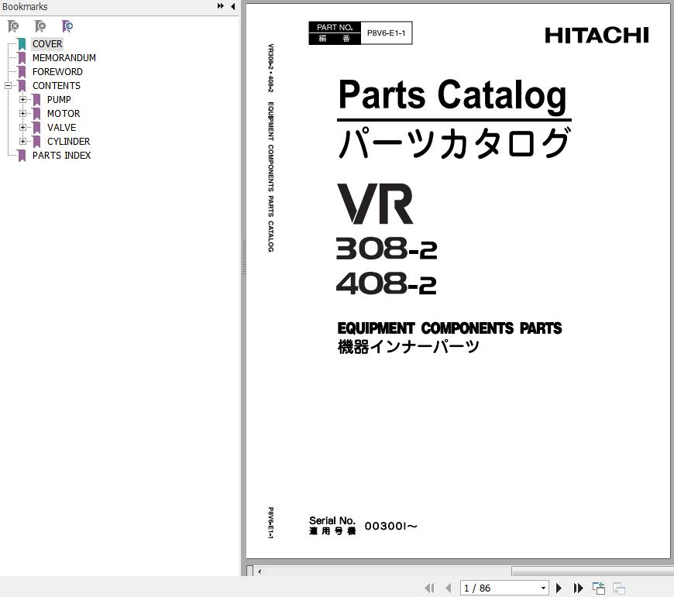Go to the first page
This screenshot has height=597, width=674.
click(429, 588)
